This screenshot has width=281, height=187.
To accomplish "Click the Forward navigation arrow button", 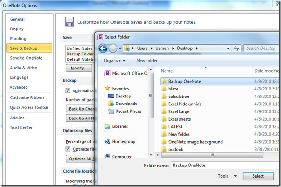I will 113,48.
